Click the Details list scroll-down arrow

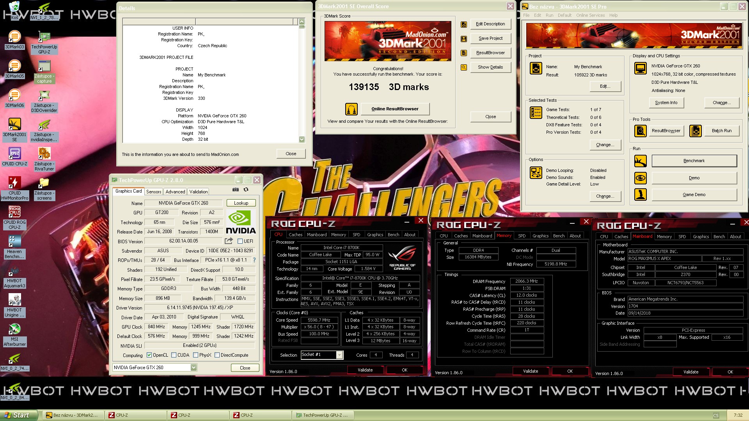tap(302, 140)
